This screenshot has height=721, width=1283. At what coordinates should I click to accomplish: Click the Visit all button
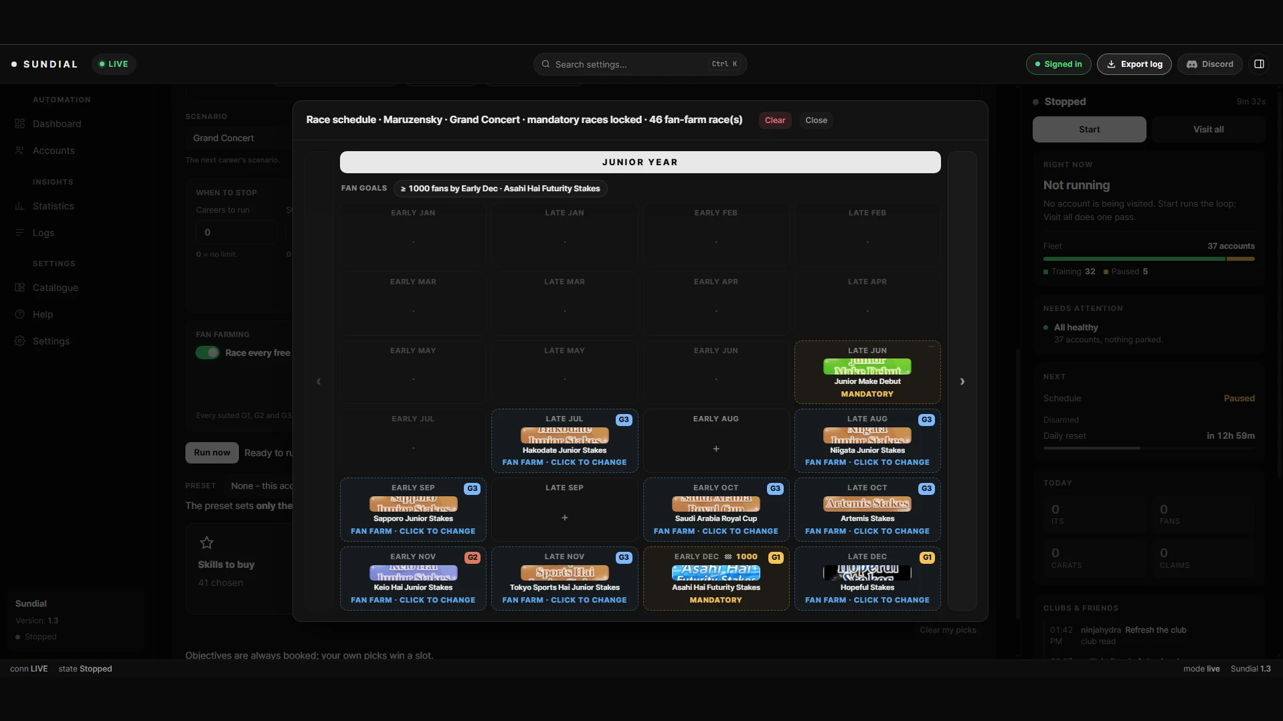[1209, 130]
